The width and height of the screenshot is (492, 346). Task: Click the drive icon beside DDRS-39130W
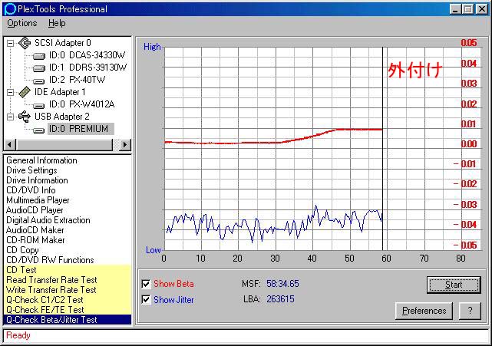[x=39, y=68]
